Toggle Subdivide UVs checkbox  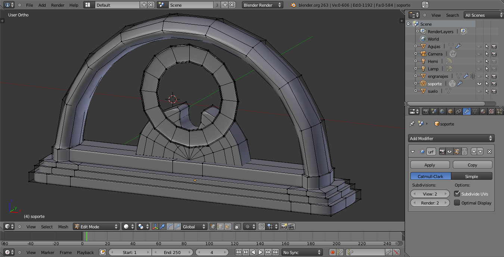click(457, 194)
